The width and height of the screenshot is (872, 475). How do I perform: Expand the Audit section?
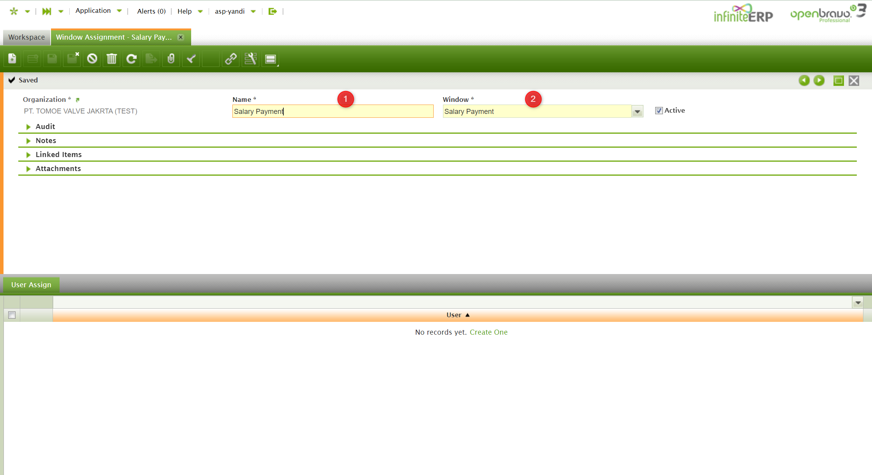pyautogui.click(x=45, y=127)
